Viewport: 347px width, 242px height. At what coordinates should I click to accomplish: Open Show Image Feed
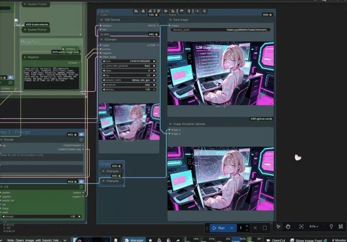point(308,240)
